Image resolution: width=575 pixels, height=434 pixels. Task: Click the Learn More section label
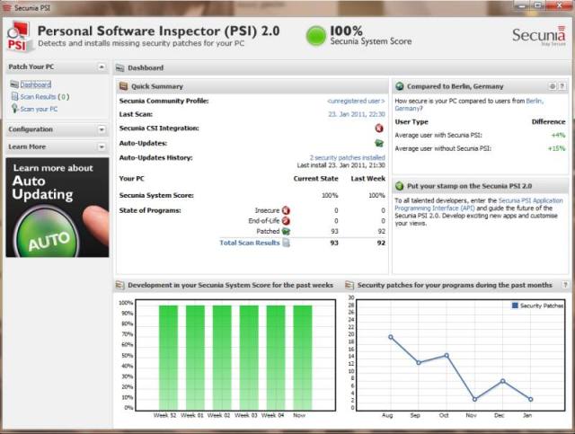pyautogui.click(x=27, y=146)
